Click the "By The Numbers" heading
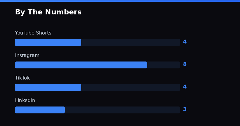240x126 pixels. 48,12
